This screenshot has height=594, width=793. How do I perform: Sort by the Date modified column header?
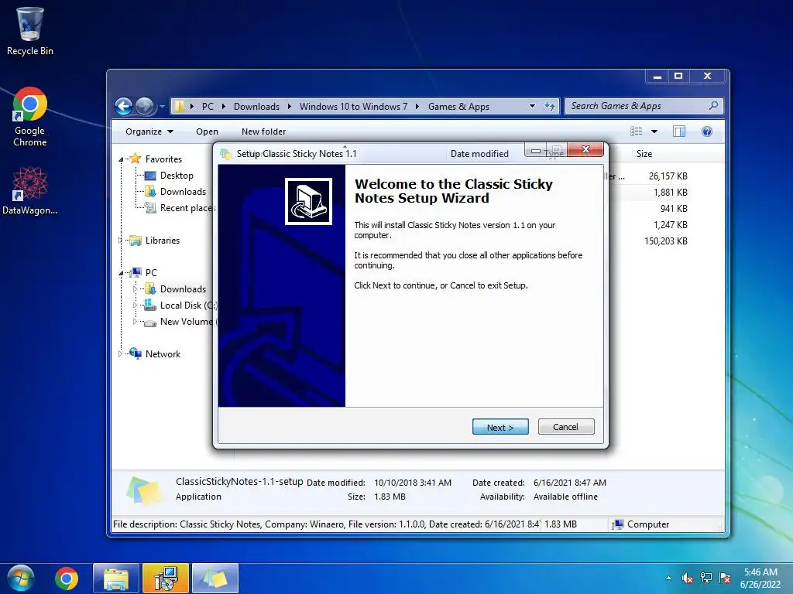pyautogui.click(x=479, y=154)
